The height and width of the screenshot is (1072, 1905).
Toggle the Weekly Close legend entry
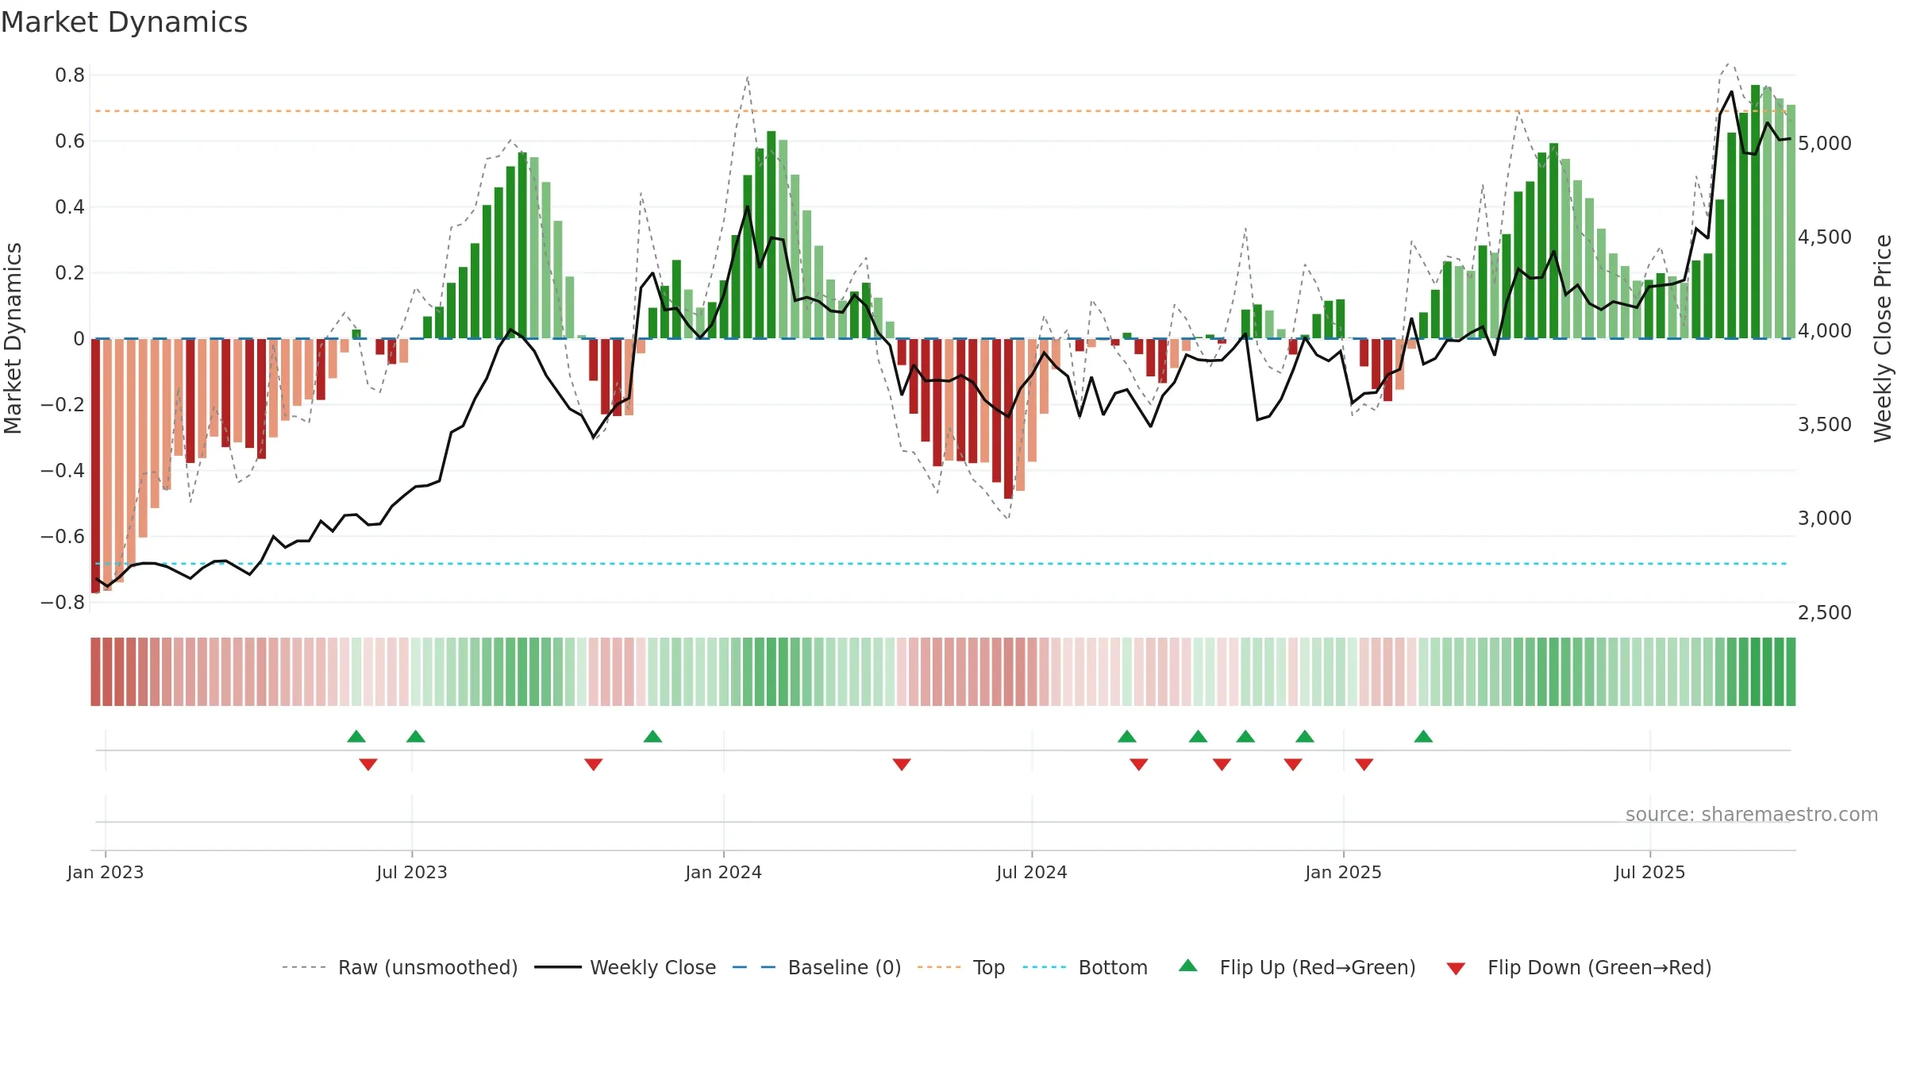point(653,967)
